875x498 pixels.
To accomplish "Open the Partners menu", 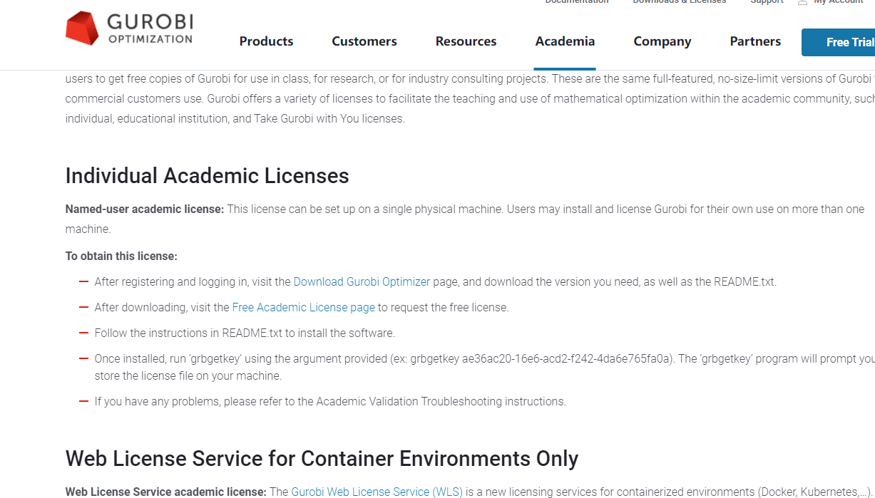I will point(755,41).
